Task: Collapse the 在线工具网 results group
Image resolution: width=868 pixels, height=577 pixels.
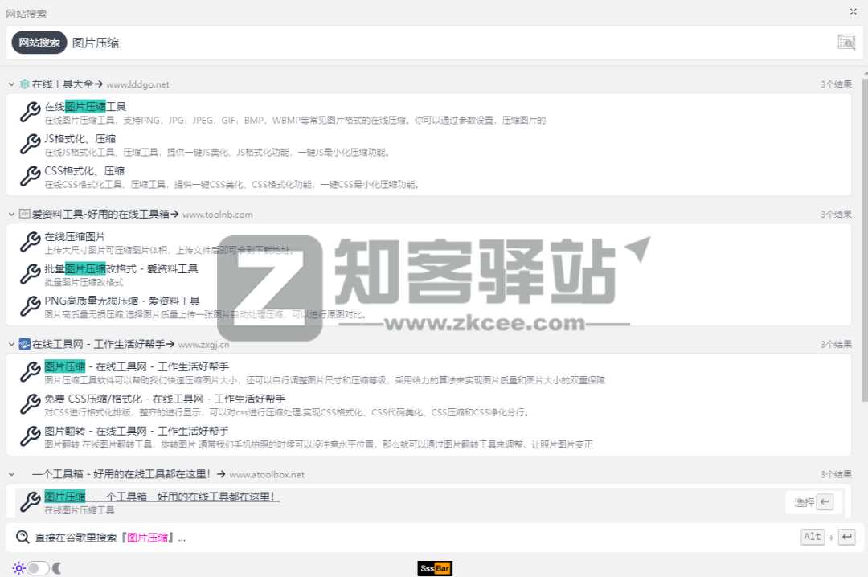Action: [11, 344]
